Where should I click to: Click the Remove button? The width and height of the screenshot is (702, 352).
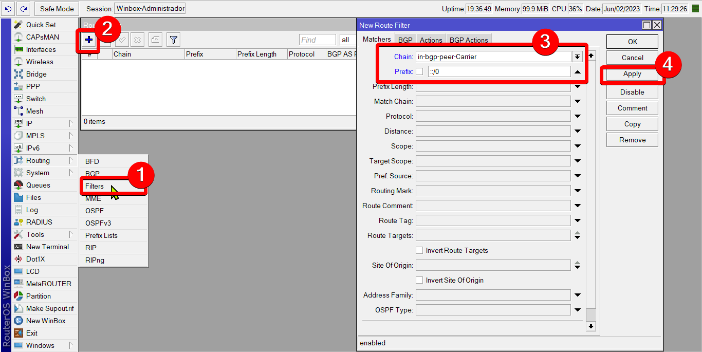pyautogui.click(x=632, y=140)
